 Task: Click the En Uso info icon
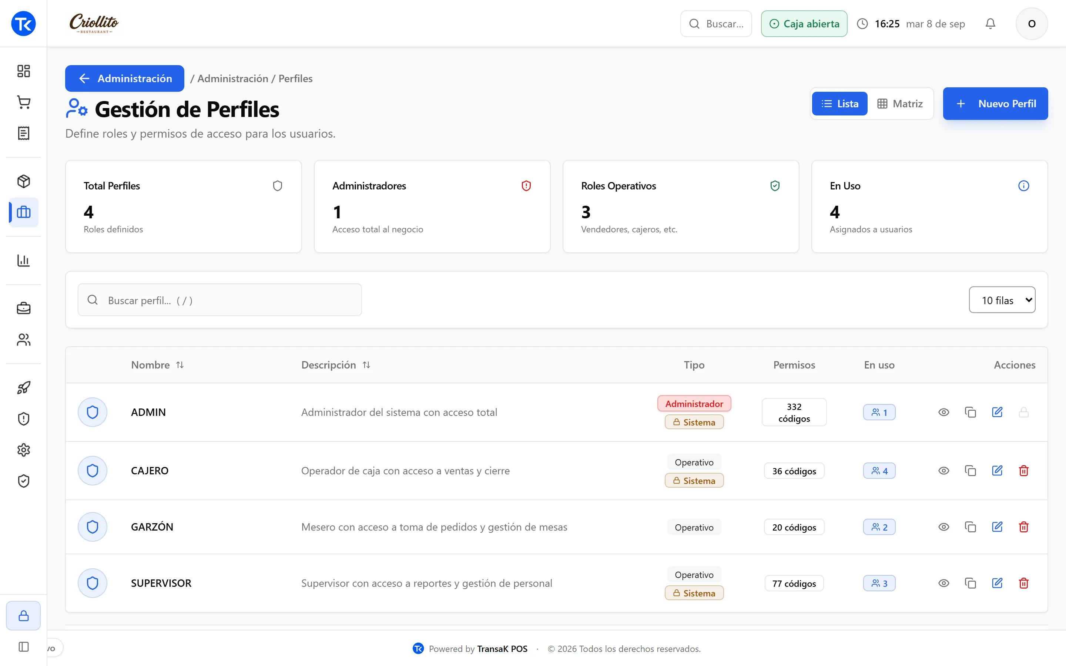[x=1024, y=185]
